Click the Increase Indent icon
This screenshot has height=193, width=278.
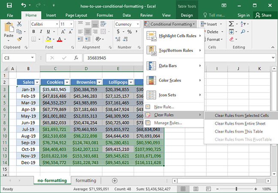point(88,39)
